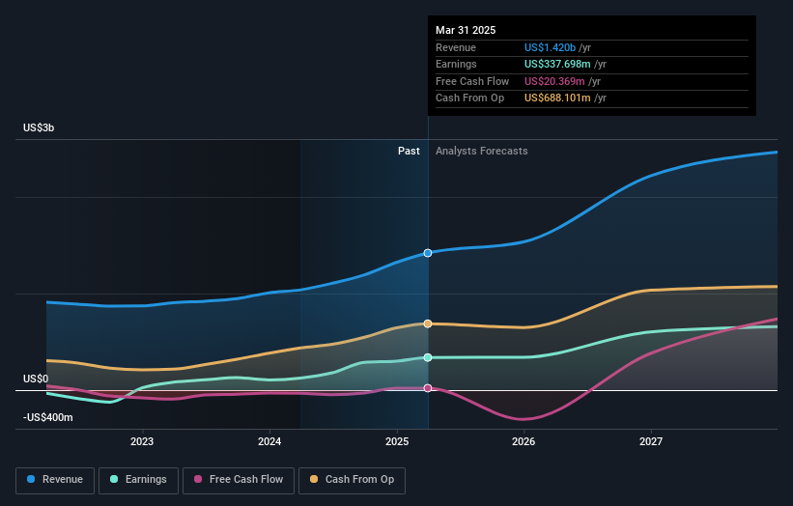
Task: Select the pink Free Cash Flow data point
Action: (428, 388)
